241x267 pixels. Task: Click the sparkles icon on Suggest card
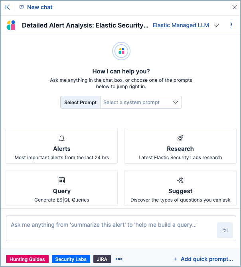click(180, 180)
